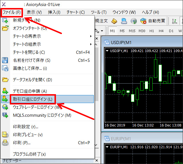Image resolution: width=183 pixels, height=164 pixels.
Task: Open the VPS cloud icon in toolbar
Action: click(124, 21)
